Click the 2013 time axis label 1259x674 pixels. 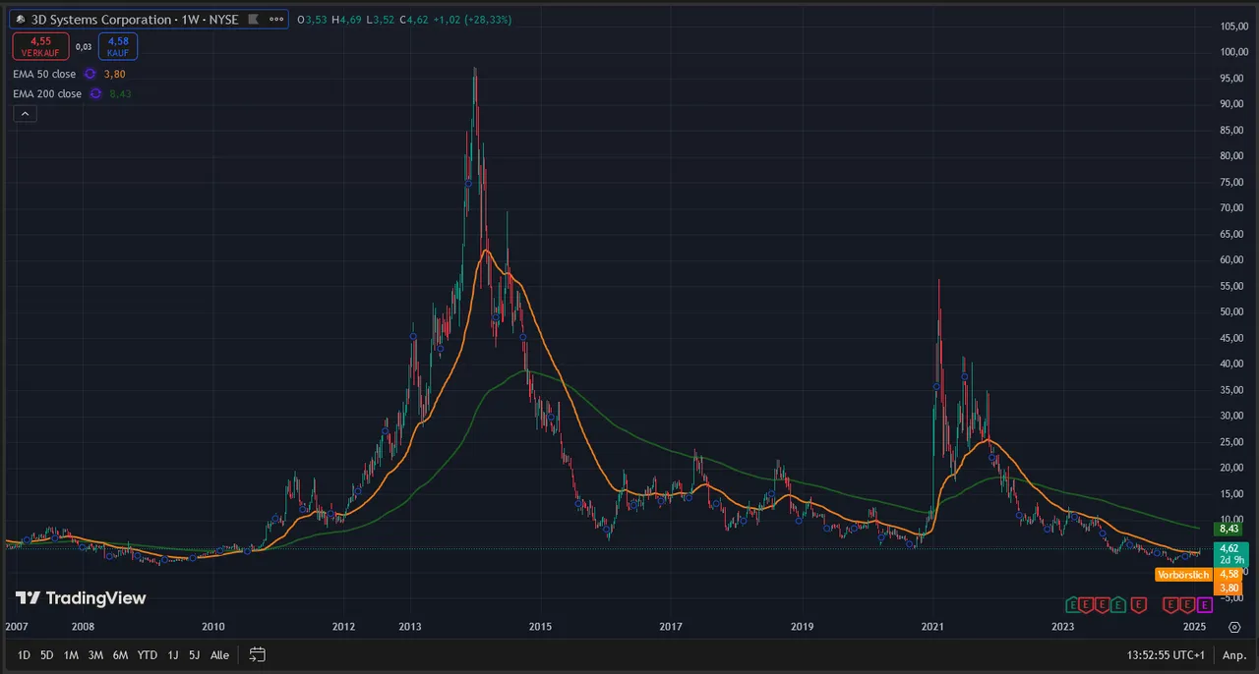coord(410,626)
